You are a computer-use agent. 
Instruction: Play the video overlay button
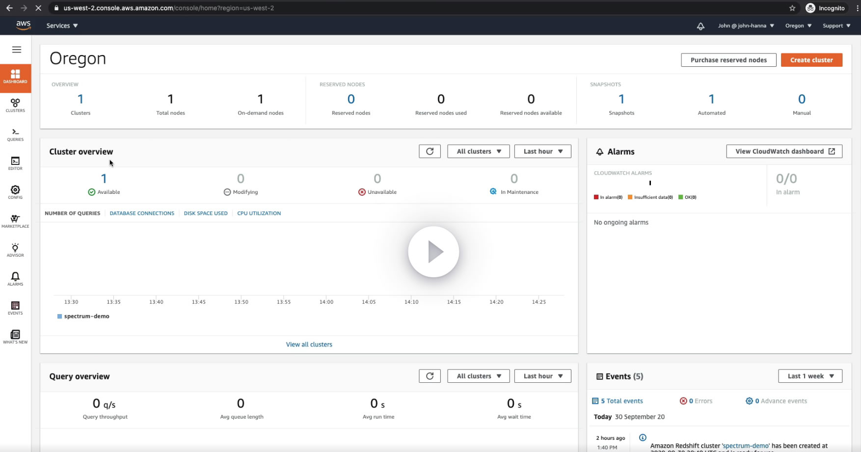[433, 252]
